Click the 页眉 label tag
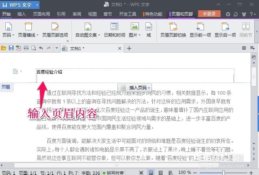Viewport: 259px width, 175px height. pos(6,87)
